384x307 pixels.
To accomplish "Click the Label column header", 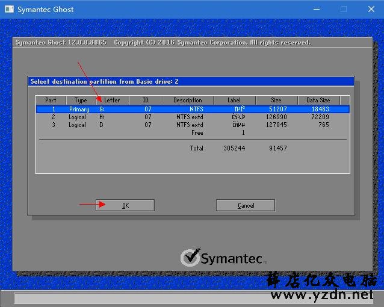I will [x=234, y=100].
